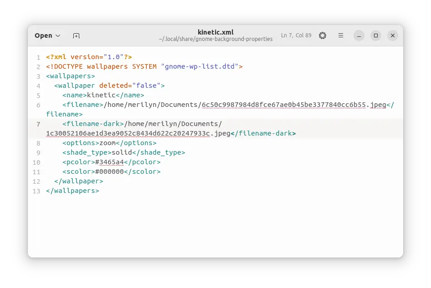431x288 pixels.
Task: Create a new document tab
Action: (x=76, y=35)
